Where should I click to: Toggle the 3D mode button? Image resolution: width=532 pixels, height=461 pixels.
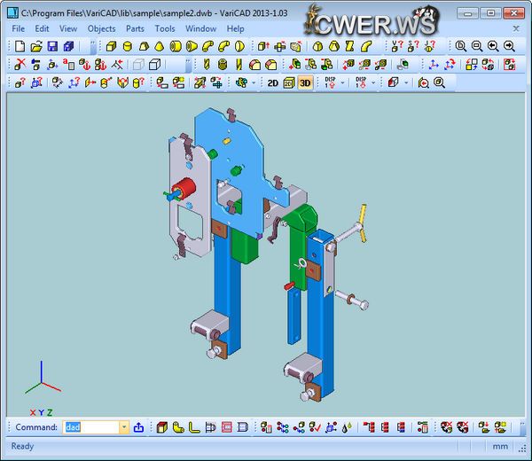[304, 82]
